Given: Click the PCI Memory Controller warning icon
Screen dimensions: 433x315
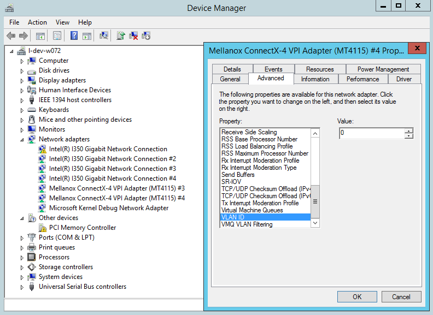Looking at the screenshot, I should click(x=42, y=228).
